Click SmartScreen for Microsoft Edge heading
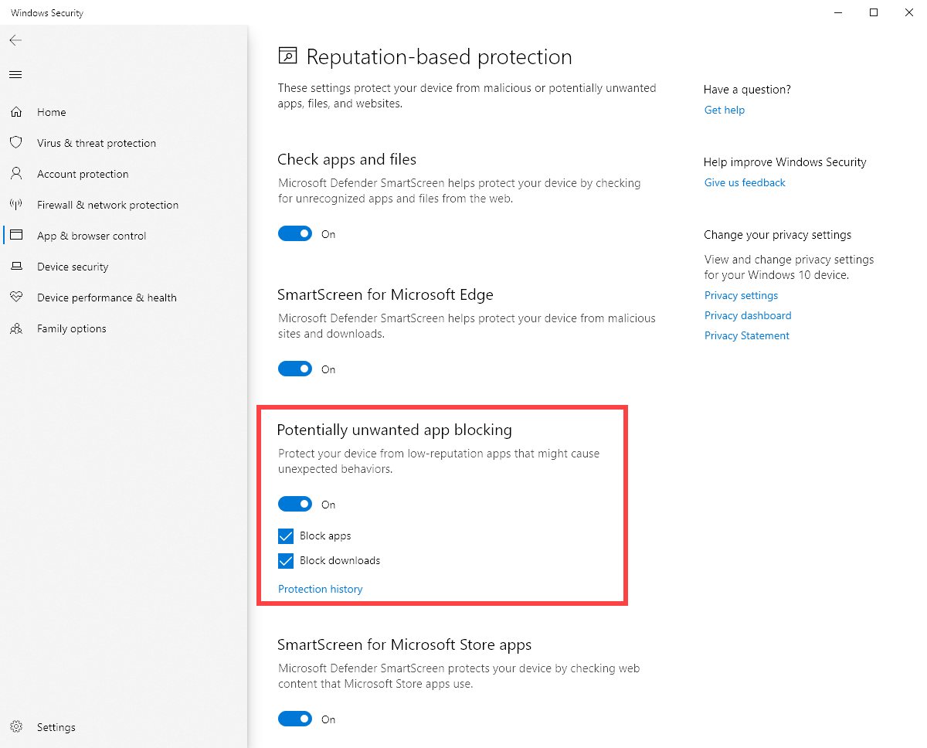Image resolution: width=927 pixels, height=748 pixels. (x=385, y=294)
